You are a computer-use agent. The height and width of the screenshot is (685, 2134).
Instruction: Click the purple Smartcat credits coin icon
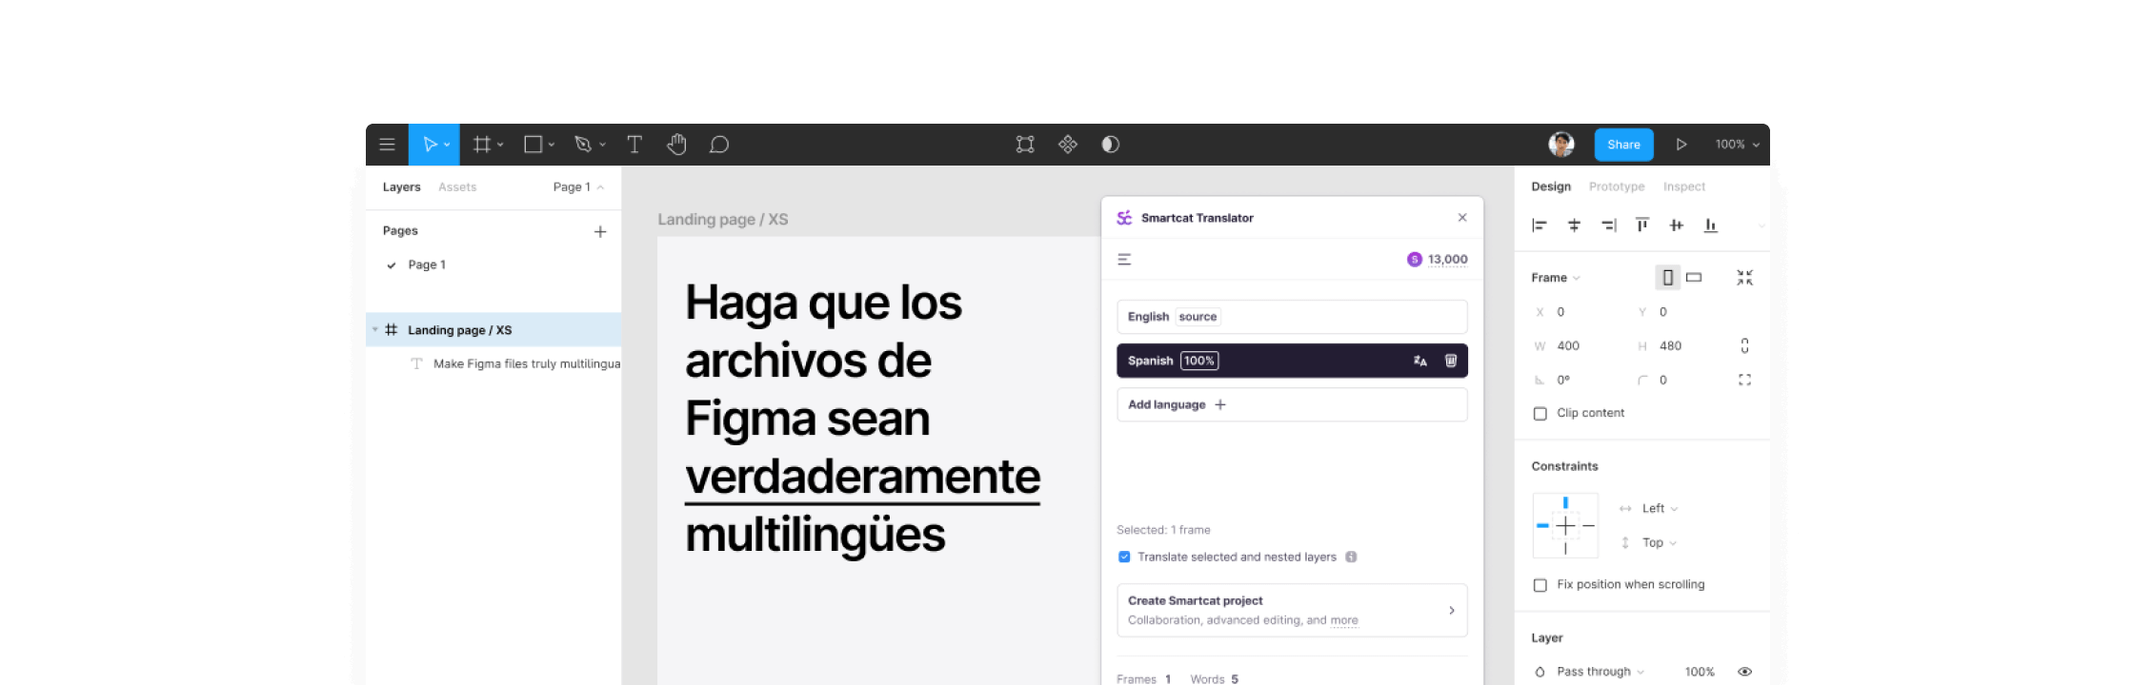coord(1414,259)
